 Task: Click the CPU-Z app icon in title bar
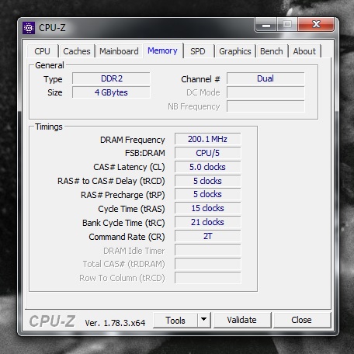(x=29, y=28)
